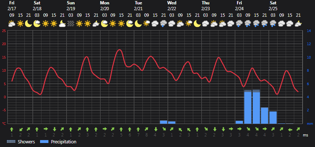The image size is (315, 147).
Task: Click the precipitation bar for Fri 2/24 09
Action: pos(248,107)
